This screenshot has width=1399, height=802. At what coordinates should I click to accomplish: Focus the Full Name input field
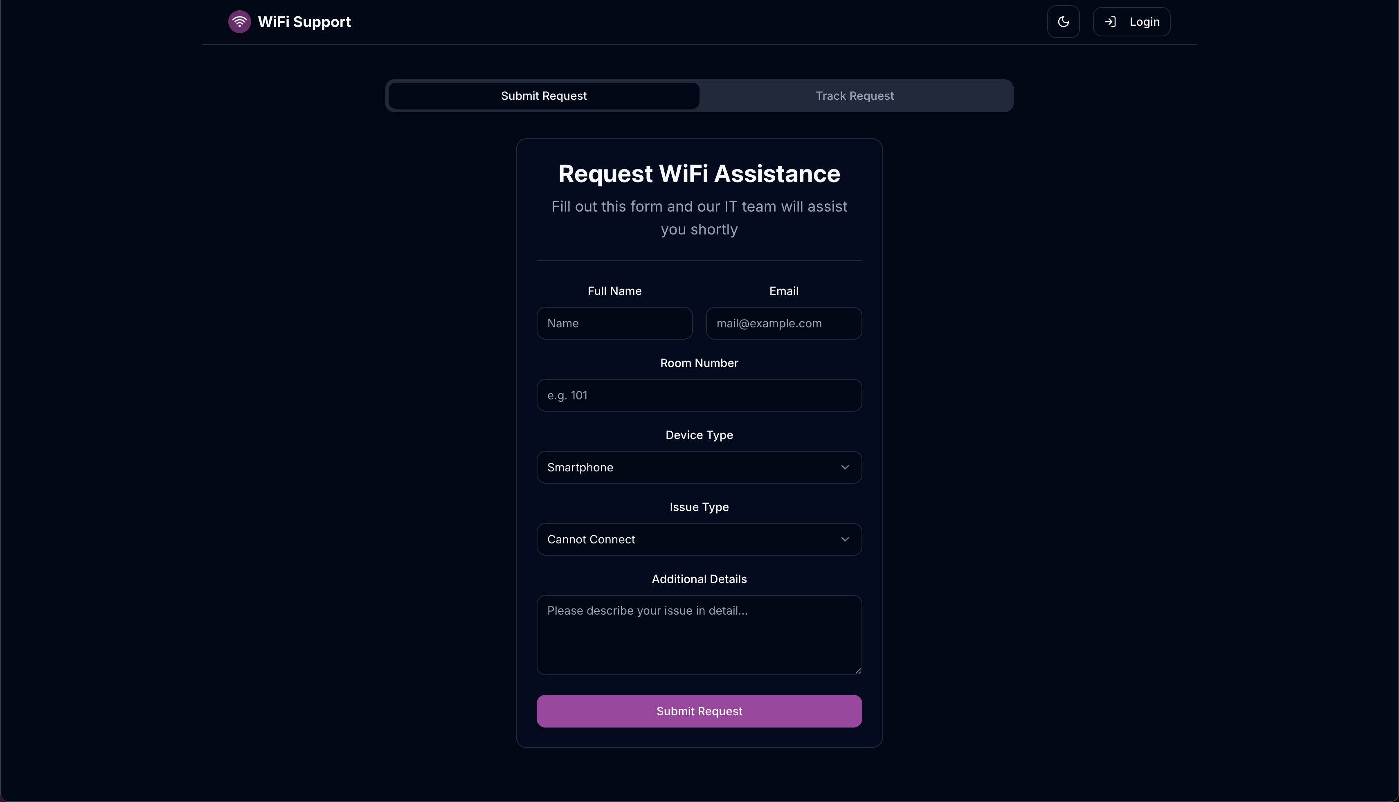614,323
